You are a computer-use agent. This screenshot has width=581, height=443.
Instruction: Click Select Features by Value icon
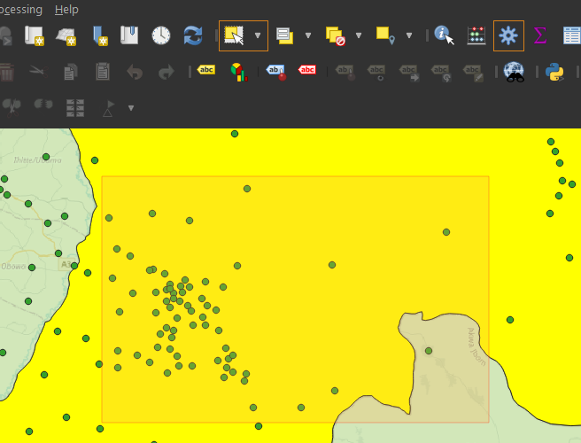click(x=285, y=35)
